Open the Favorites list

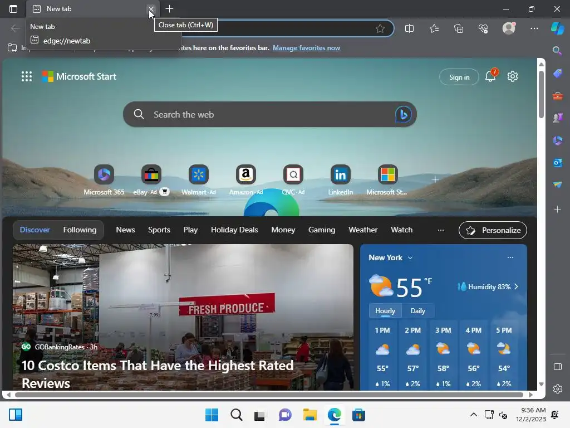pyautogui.click(x=434, y=28)
